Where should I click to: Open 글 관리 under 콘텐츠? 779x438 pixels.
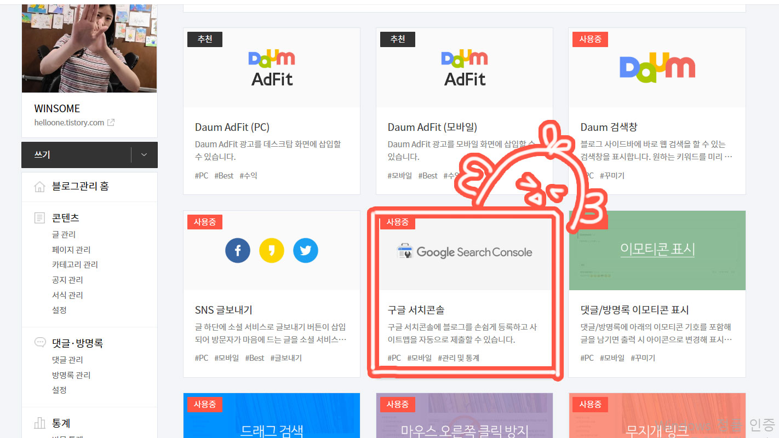point(64,234)
